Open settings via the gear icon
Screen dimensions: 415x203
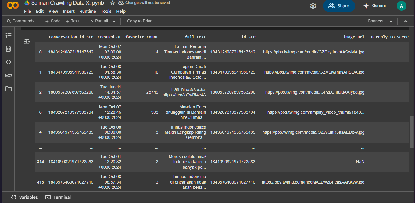(313, 6)
